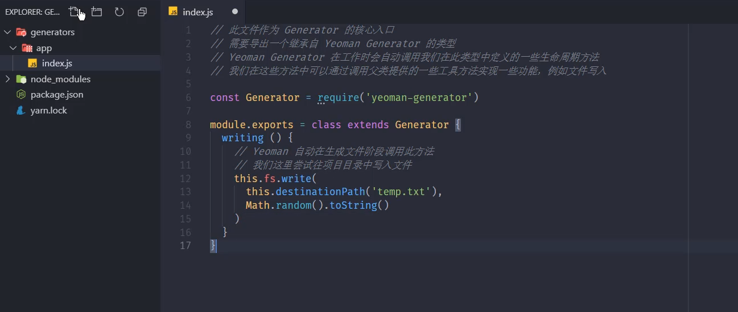
Task: Click the comment on line 1
Action: [x=302, y=30]
